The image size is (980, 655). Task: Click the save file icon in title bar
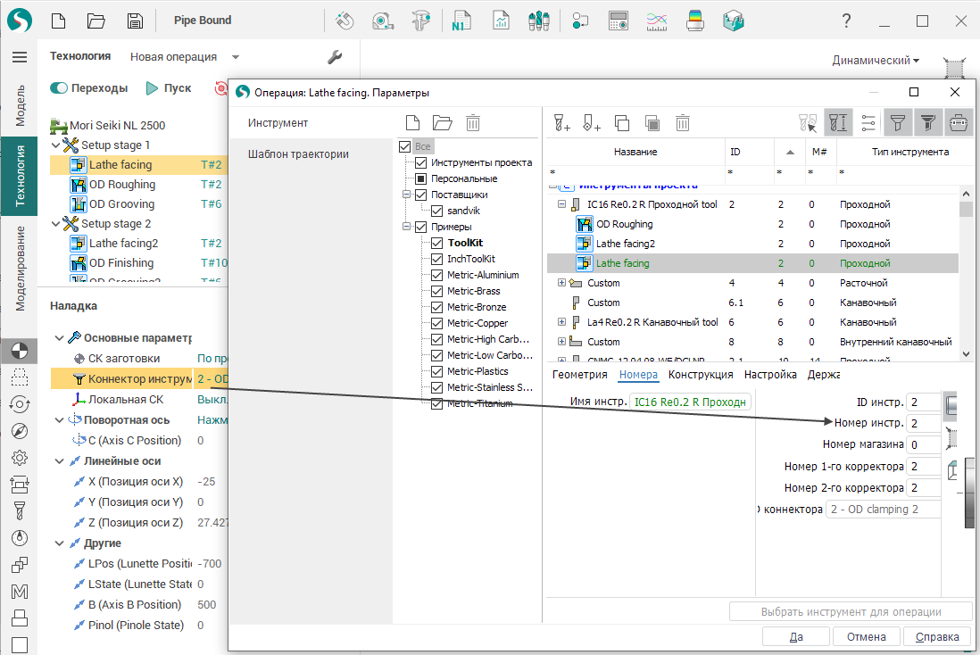tap(135, 21)
